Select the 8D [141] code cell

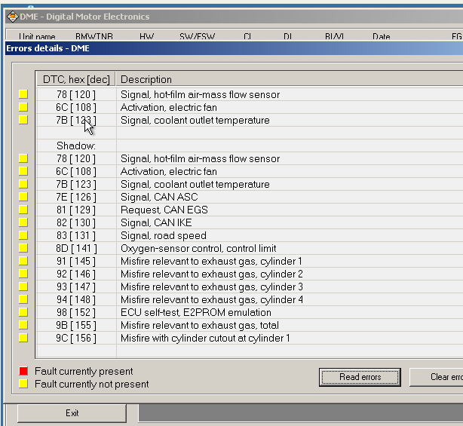pos(76,248)
